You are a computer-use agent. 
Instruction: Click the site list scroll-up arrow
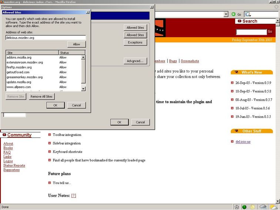tap(83, 57)
